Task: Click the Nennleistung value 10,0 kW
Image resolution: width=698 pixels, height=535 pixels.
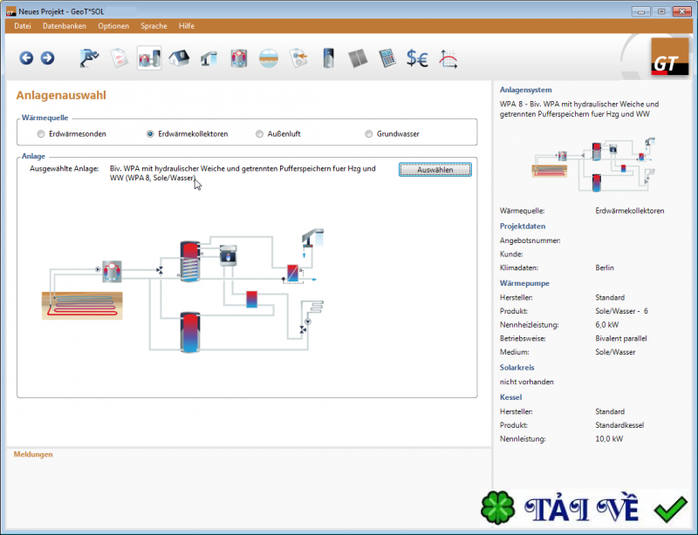Action: coord(609,439)
